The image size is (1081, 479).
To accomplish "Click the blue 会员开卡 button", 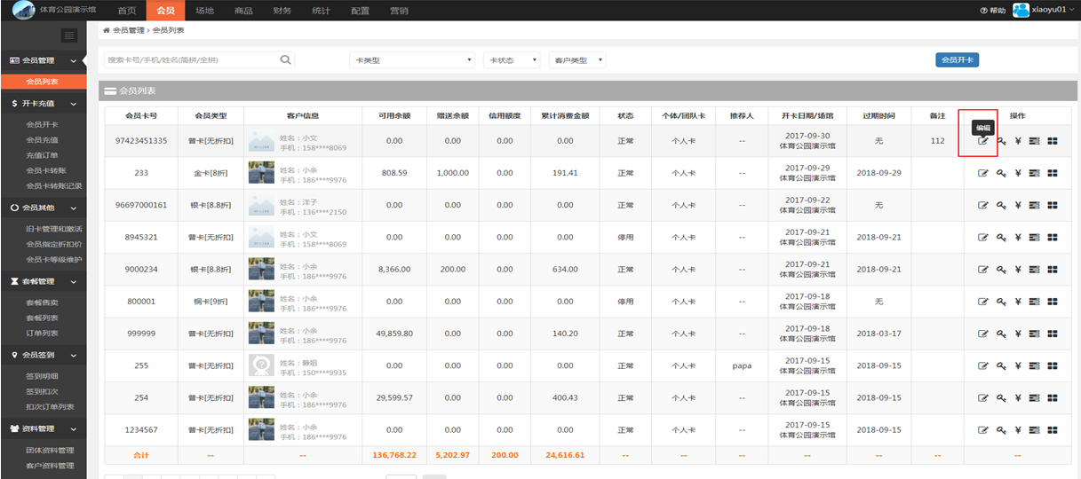I will click(x=958, y=59).
